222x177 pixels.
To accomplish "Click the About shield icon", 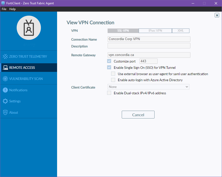I will (5, 112).
